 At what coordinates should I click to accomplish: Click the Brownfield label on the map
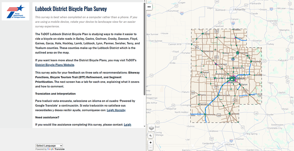point(225,95)
